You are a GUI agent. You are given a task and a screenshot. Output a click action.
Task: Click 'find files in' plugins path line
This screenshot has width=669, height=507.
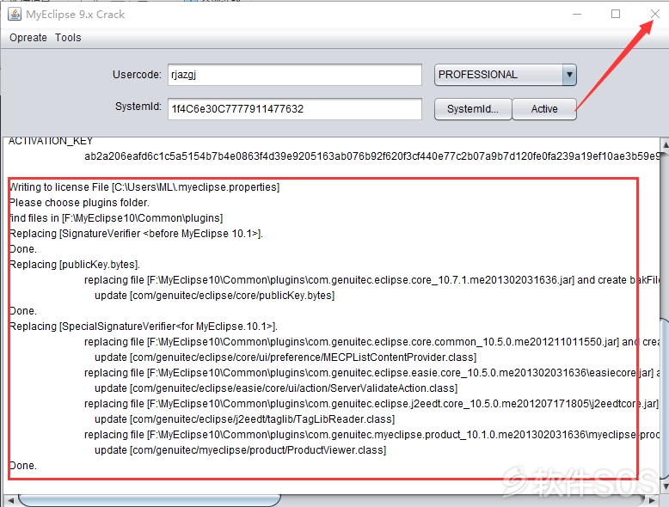(x=116, y=218)
